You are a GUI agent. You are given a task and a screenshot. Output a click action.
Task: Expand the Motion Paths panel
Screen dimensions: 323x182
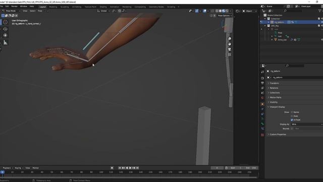pos(276,98)
